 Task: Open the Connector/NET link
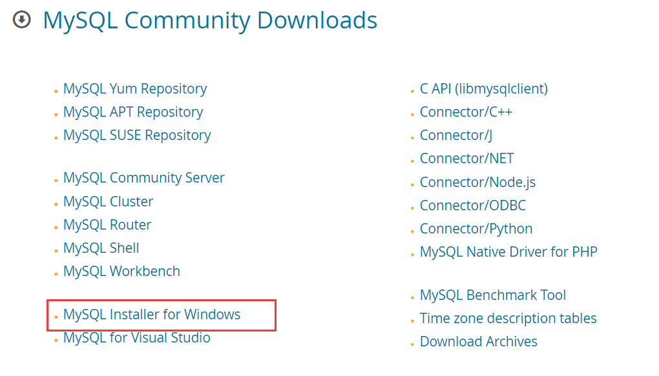coord(466,159)
